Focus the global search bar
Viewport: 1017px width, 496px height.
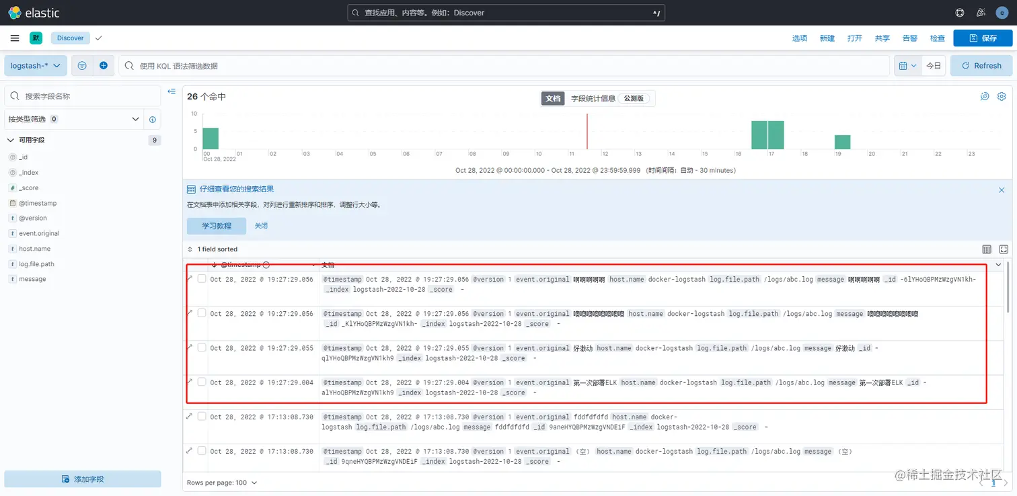(506, 13)
